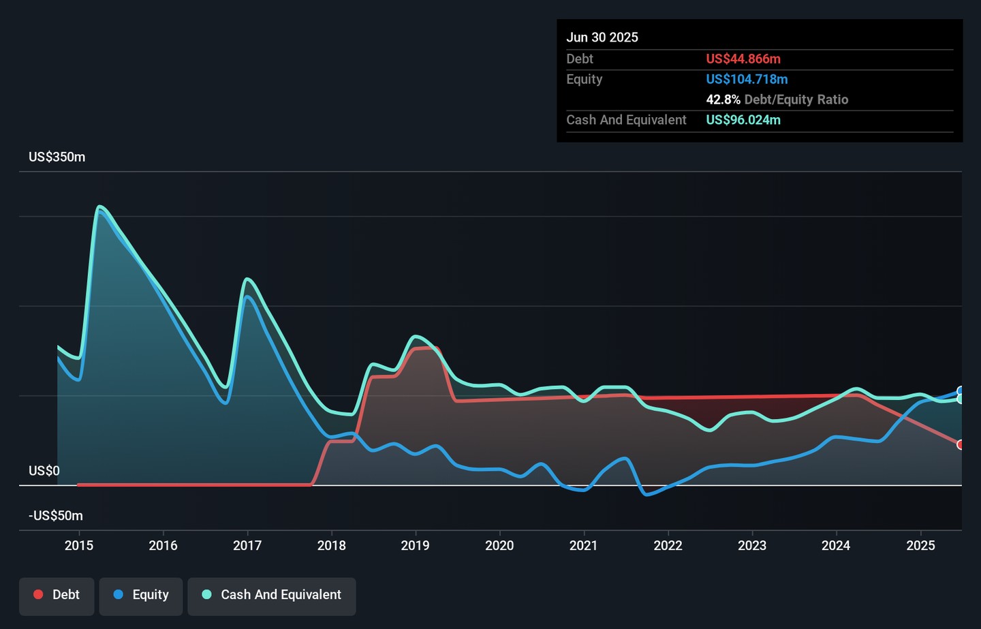981x629 pixels.
Task: Click the US$350m y-axis label
Action: (x=57, y=157)
